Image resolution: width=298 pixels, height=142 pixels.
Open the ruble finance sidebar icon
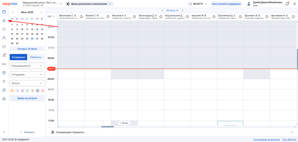[x=4, y=81]
